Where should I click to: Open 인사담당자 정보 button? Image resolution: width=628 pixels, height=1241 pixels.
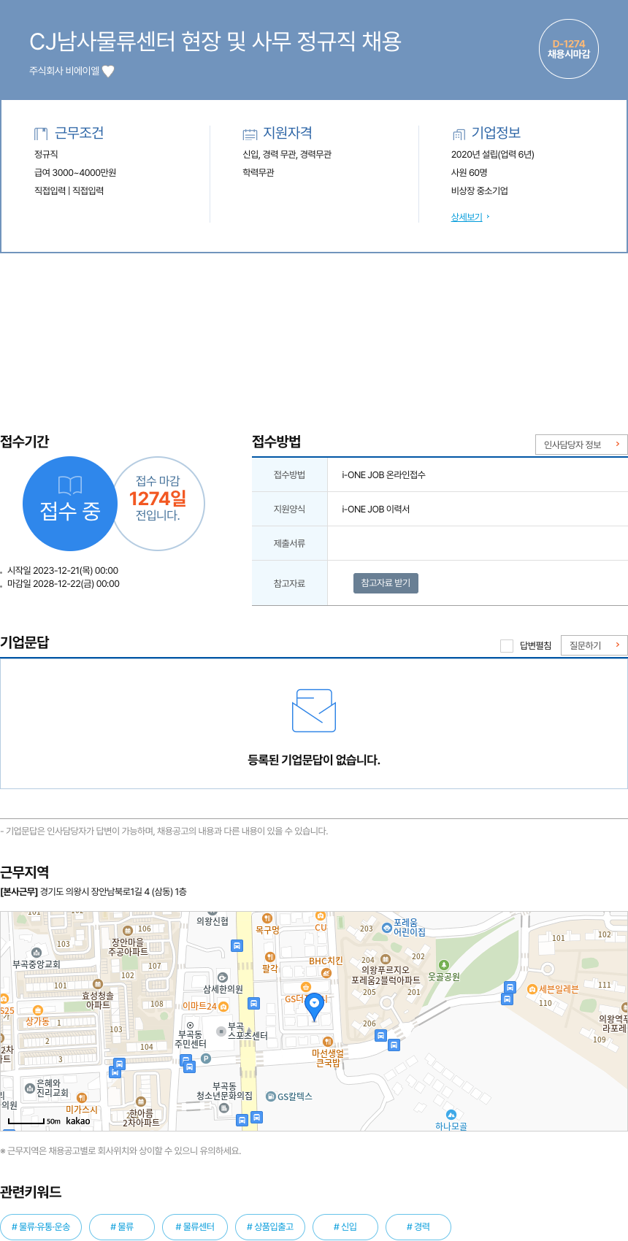coord(581,445)
